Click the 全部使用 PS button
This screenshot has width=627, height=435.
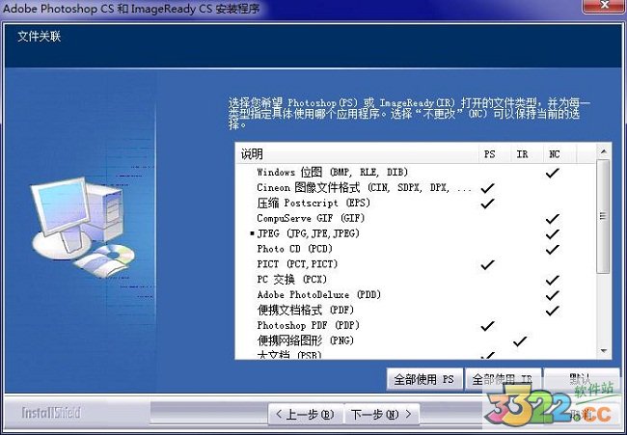[x=424, y=379]
